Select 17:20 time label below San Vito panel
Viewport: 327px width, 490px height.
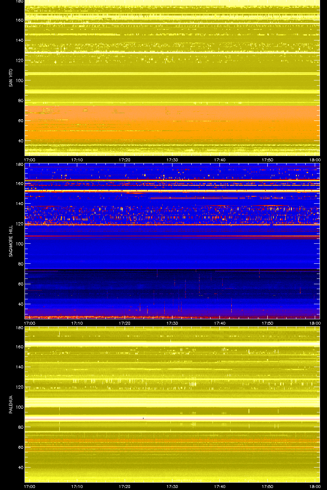click(x=125, y=160)
